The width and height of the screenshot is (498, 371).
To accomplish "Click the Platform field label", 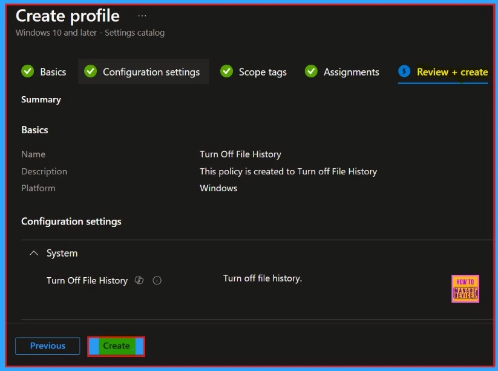I will [38, 188].
